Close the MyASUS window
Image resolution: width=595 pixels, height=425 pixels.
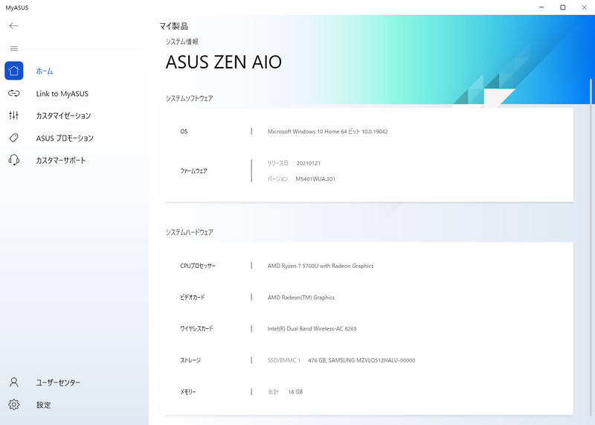click(585, 7)
